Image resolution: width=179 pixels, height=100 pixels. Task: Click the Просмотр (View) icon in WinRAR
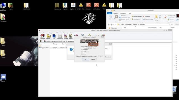pos(60,37)
